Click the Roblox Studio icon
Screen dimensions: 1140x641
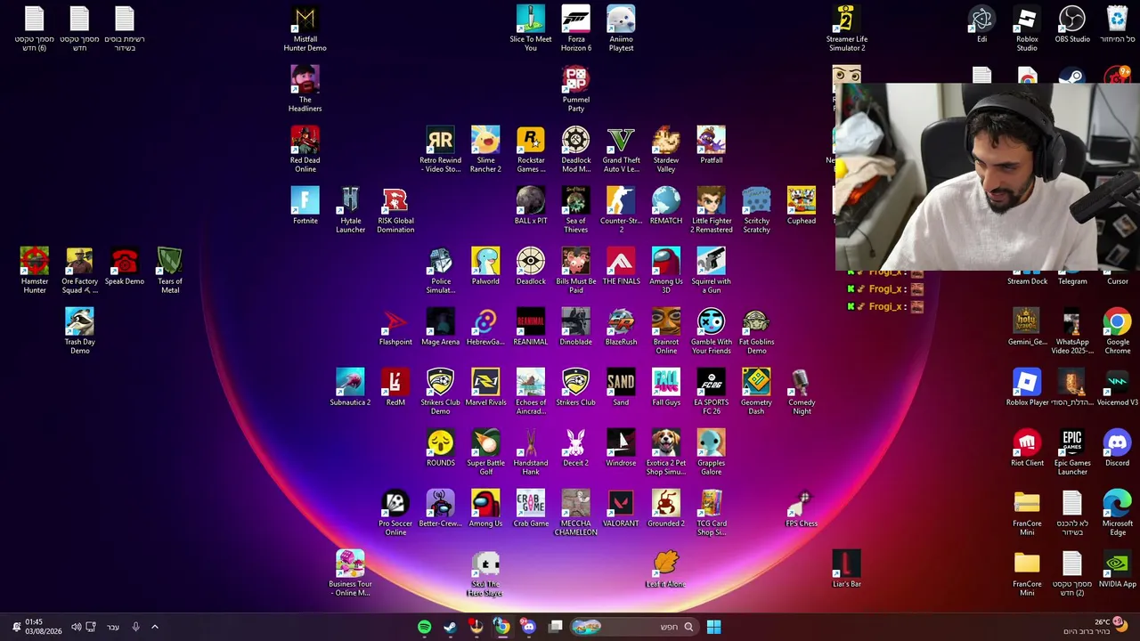click(1027, 29)
